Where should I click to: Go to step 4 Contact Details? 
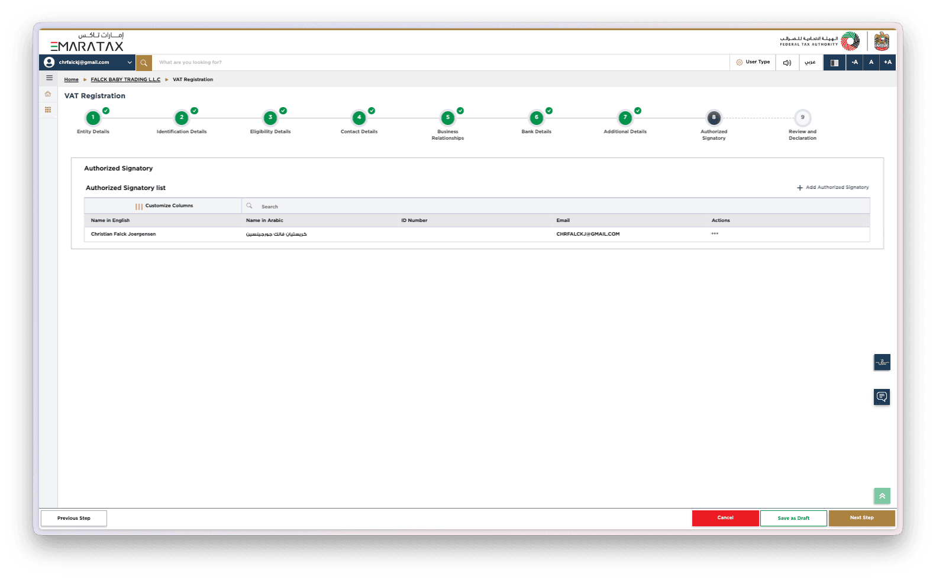(359, 117)
